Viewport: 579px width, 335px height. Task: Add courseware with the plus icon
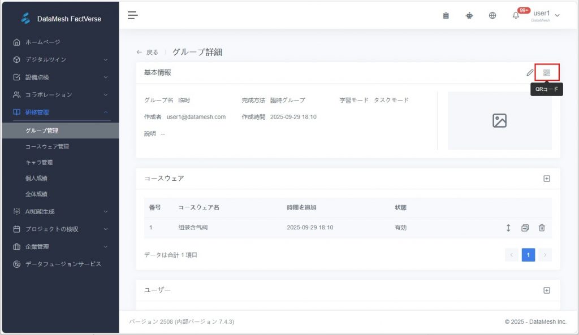547,179
